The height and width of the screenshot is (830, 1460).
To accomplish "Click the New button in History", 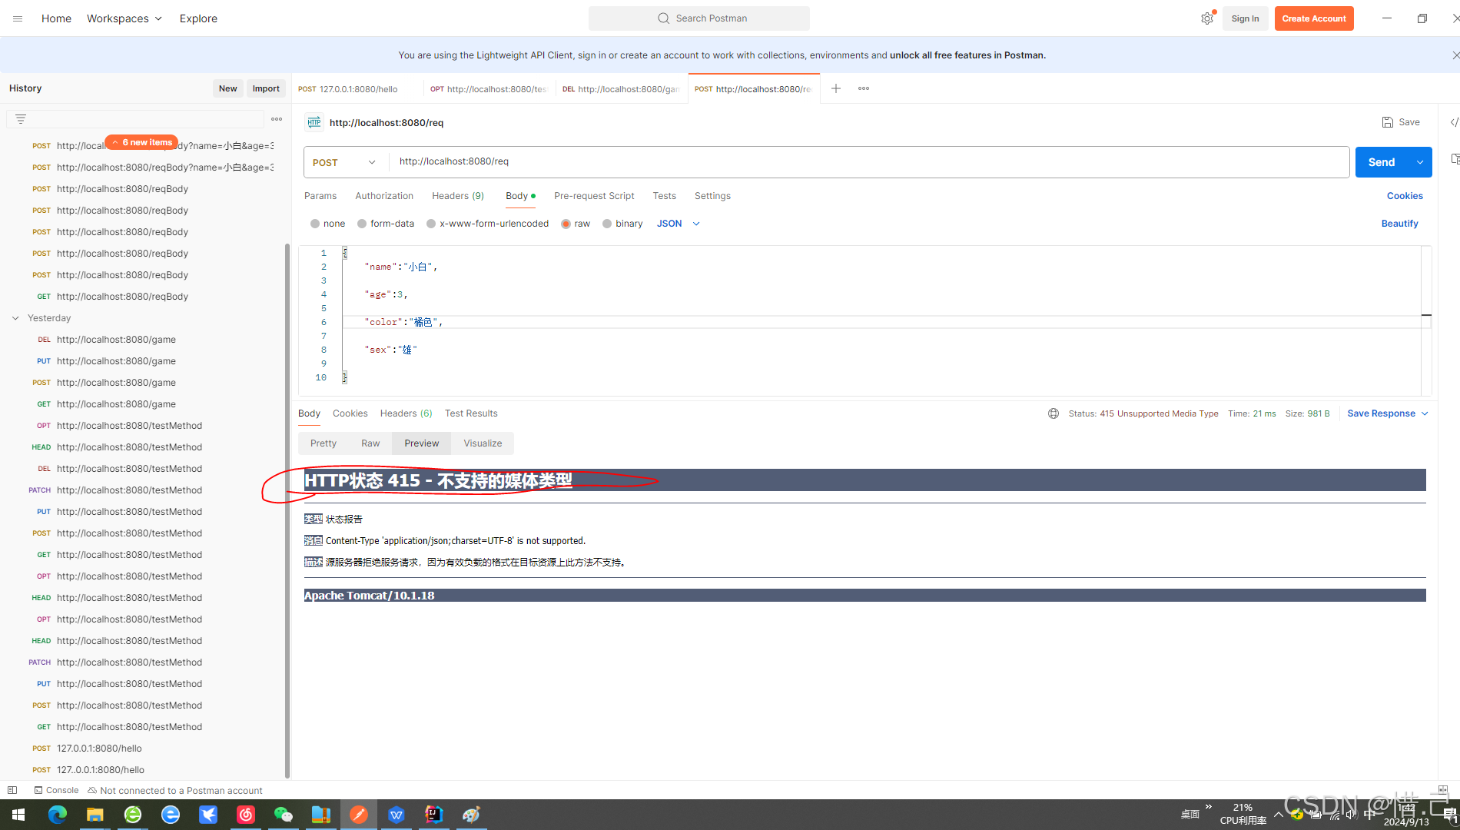I will click(227, 88).
